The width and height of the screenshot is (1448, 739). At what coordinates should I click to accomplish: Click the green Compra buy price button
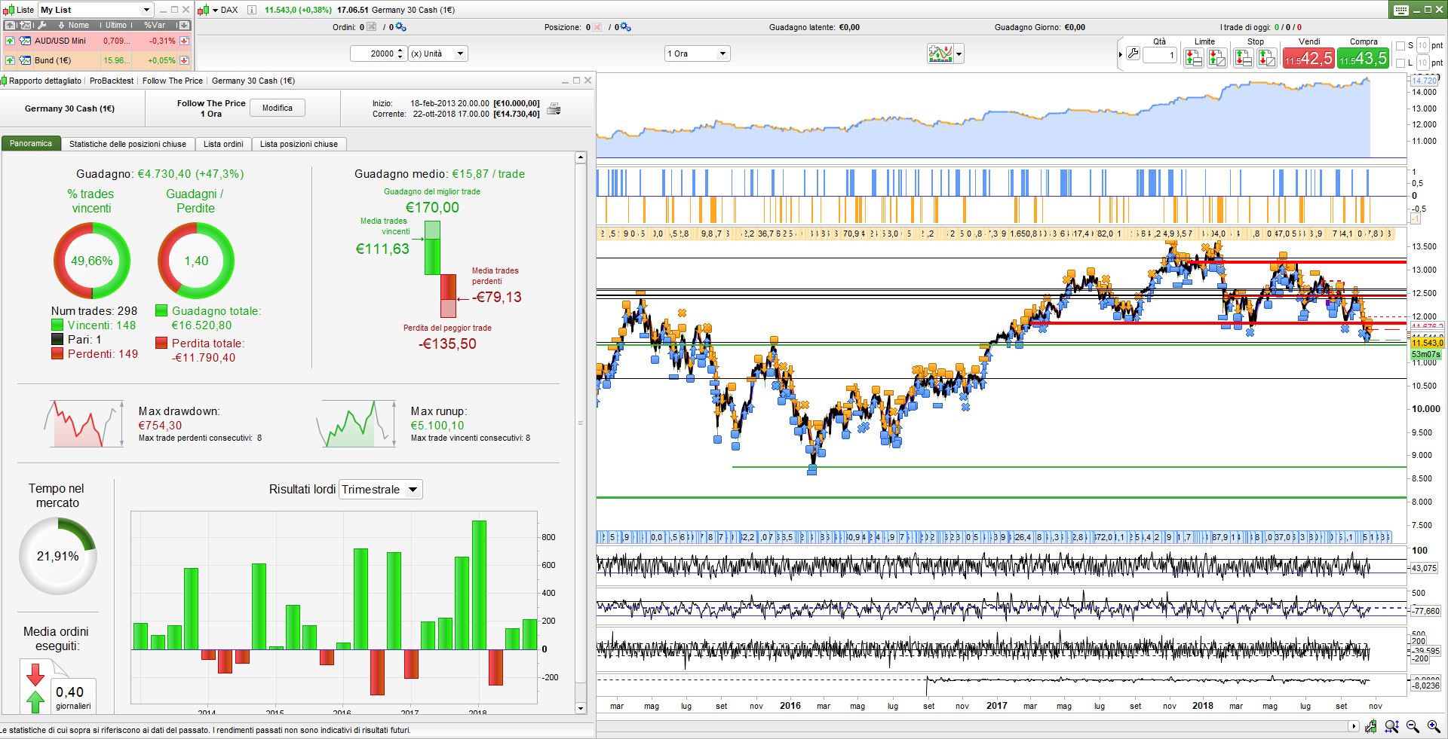1363,58
